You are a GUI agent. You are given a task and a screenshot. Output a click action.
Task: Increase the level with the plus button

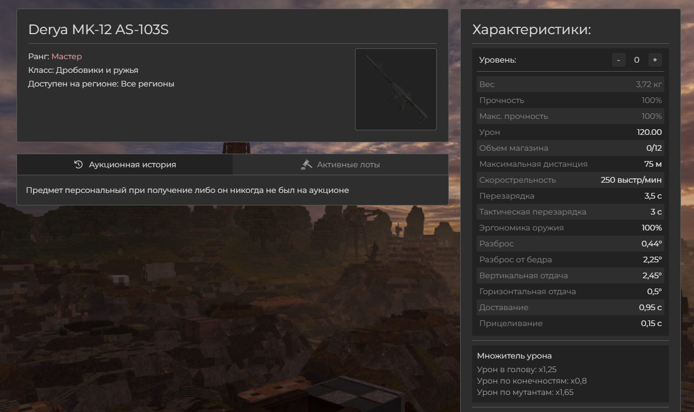(655, 60)
